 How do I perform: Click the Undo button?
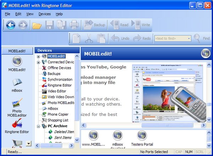120,38
